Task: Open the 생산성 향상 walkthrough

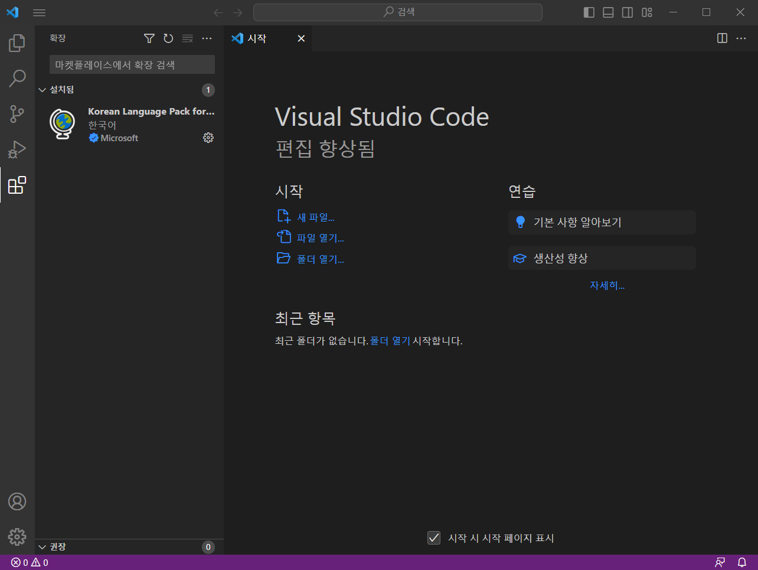Action: [x=602, y=258]
